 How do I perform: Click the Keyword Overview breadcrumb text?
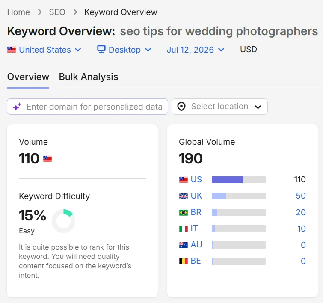(121, 12)
